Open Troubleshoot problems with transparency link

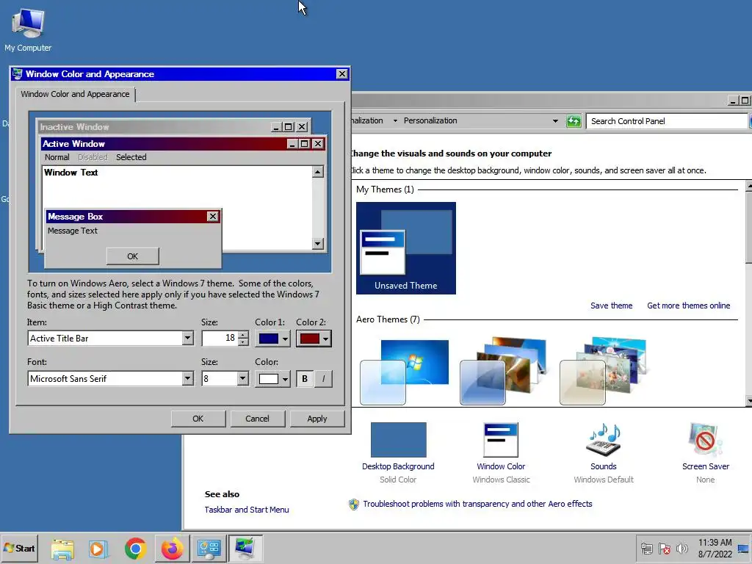tap(477, 504)
